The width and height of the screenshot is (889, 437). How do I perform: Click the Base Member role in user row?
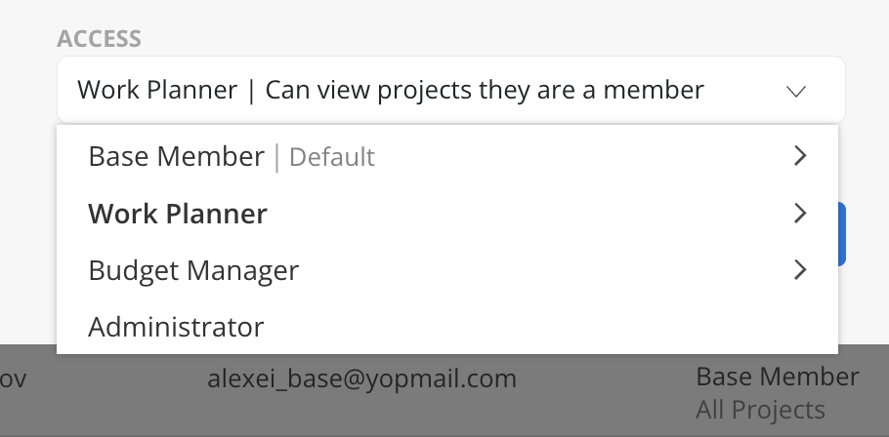click(778, 377)
